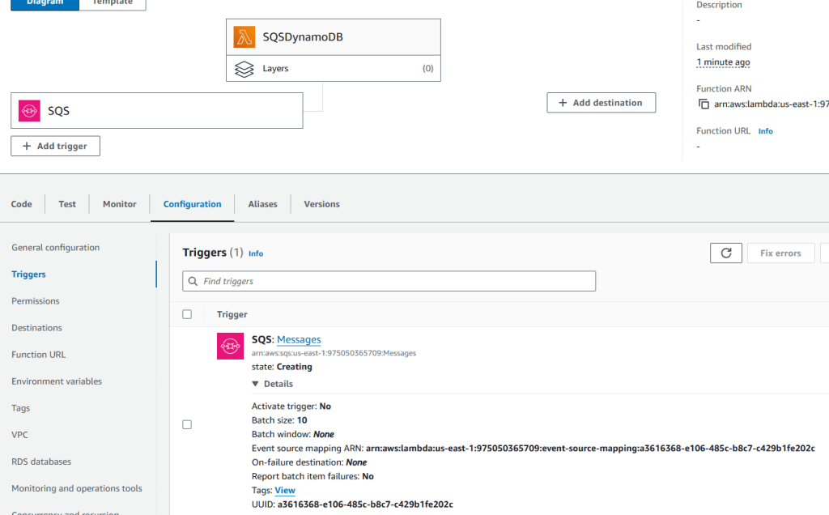Screen dimensions: 829x515
Task: Select Permissions in the configuration sidebar
Action: coord(36,301)
